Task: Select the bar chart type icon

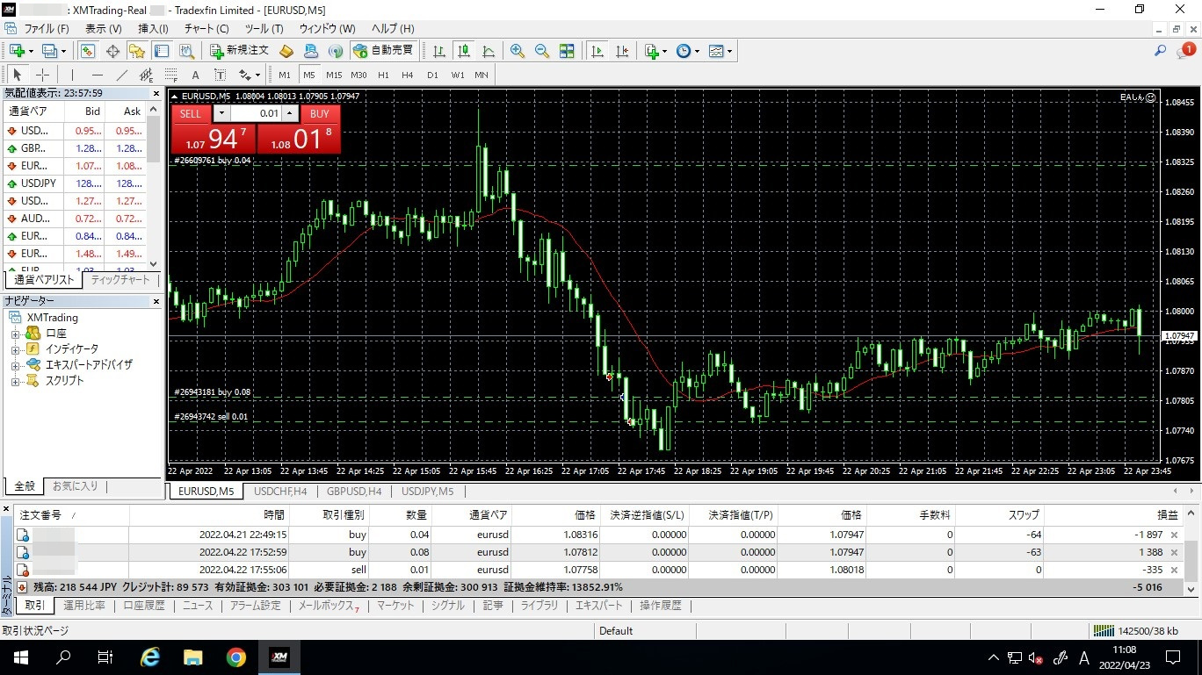Action: tap(438, 51)
